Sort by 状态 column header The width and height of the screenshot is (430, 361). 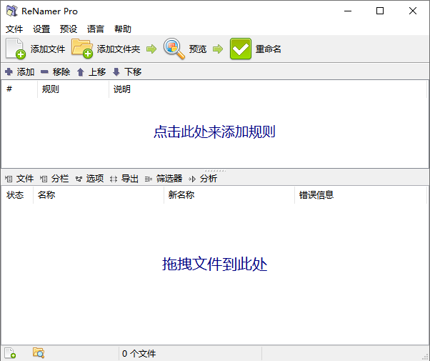pos(17,195)
